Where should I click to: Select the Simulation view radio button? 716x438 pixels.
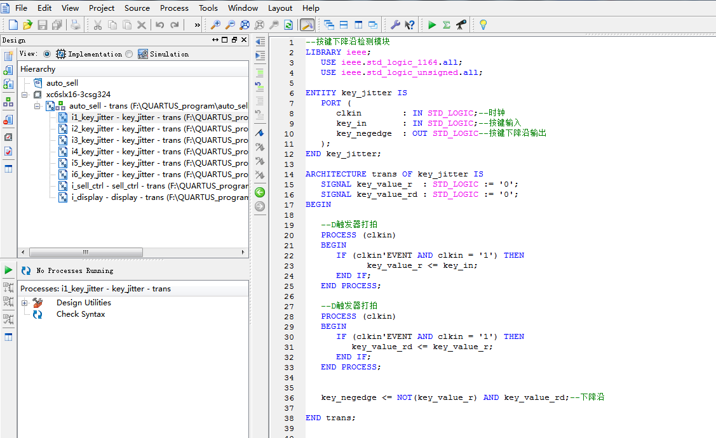pyautogui.click(x=129, y=54)
